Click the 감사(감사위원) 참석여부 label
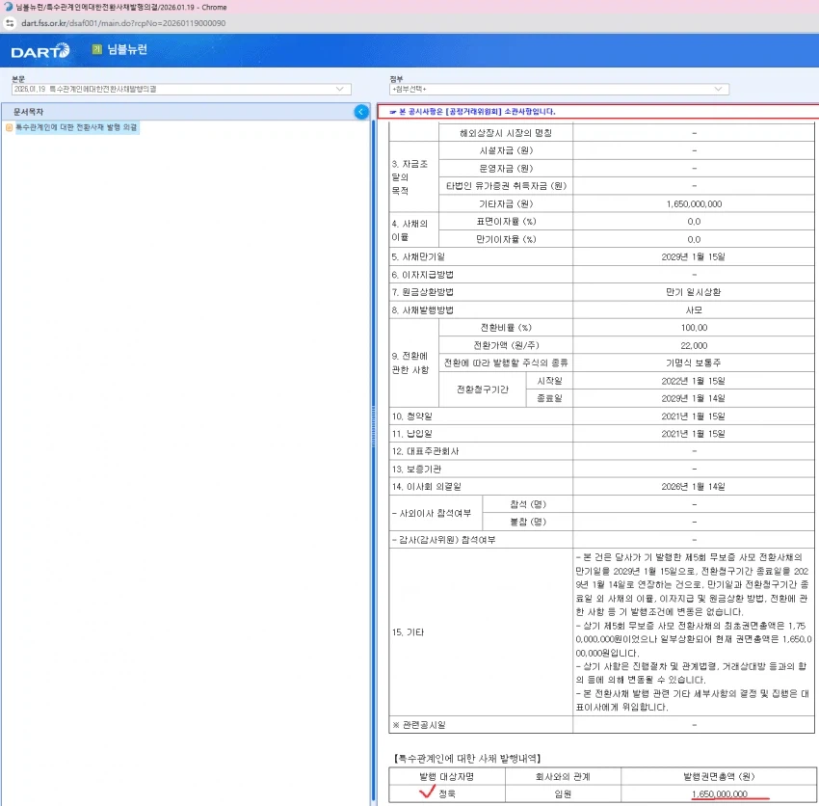 [x=443, y=540]
